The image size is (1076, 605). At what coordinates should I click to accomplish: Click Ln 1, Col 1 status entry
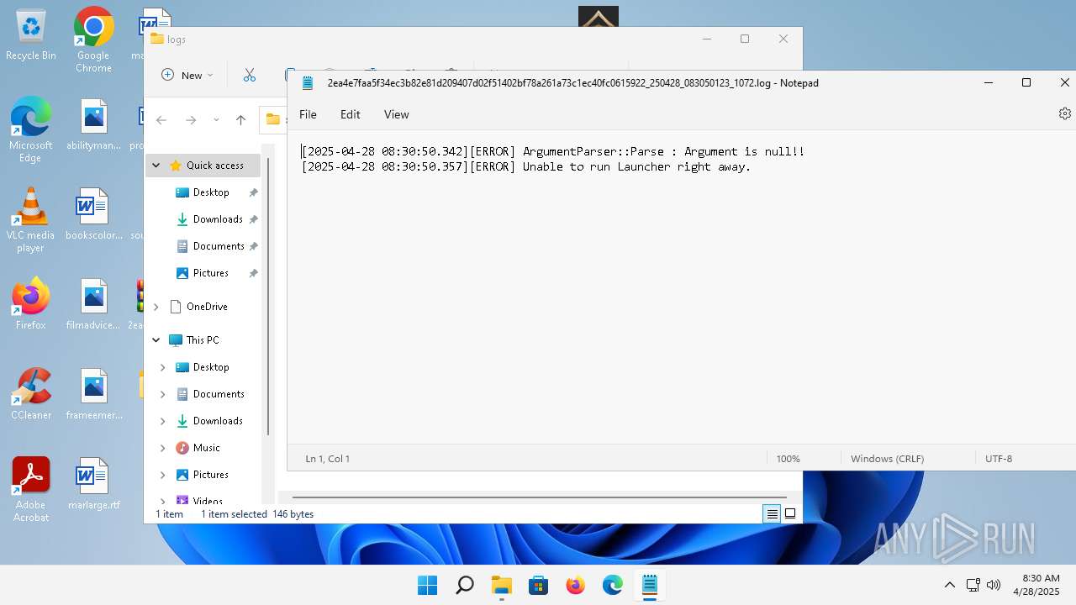point(327,459)
